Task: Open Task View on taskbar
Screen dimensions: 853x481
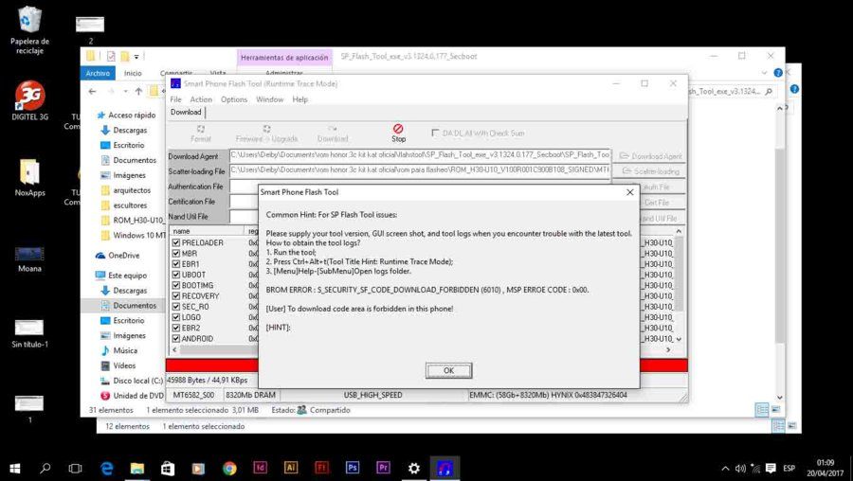Action: click(x=76, y=468)
